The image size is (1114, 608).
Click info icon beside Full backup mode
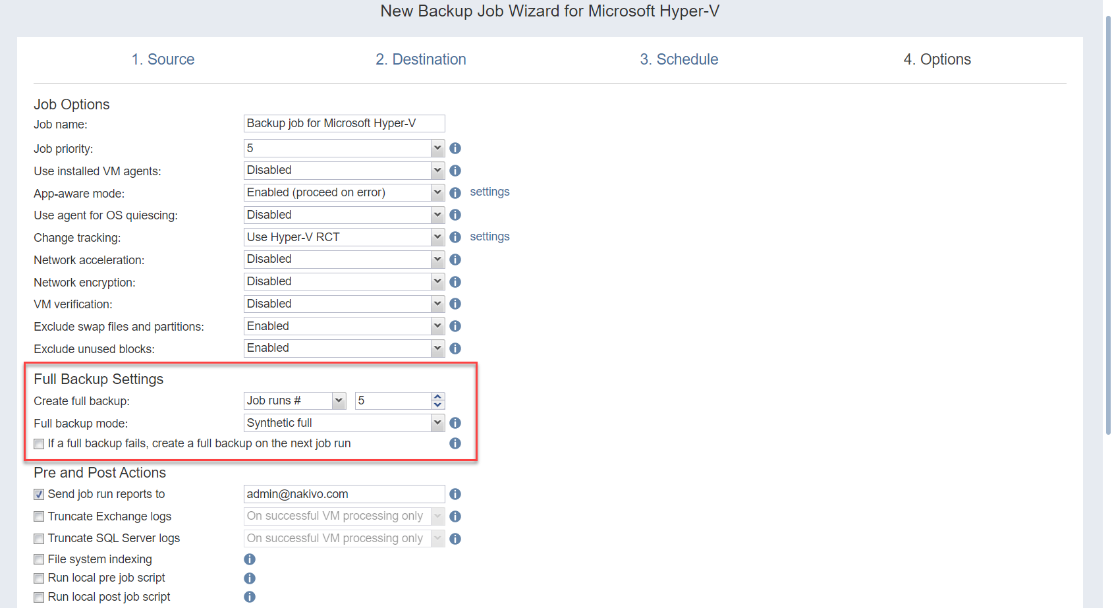(x=455, y=423)
